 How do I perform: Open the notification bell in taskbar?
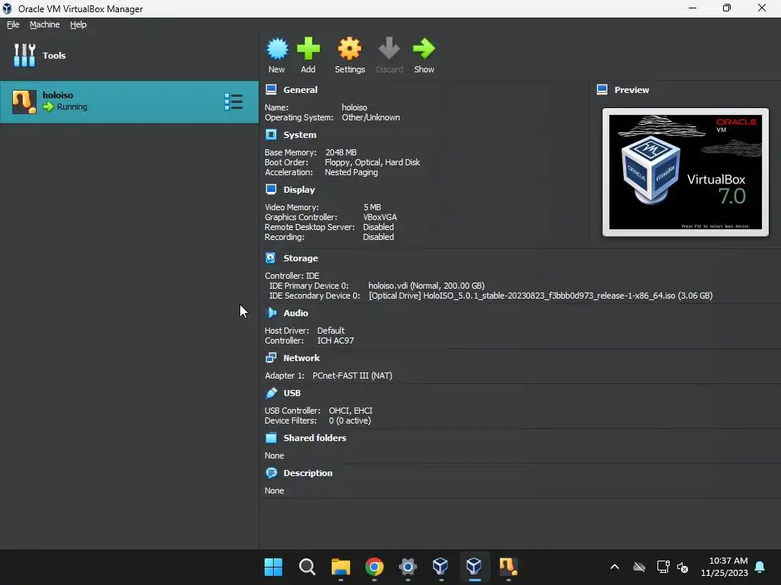(760, 567)
